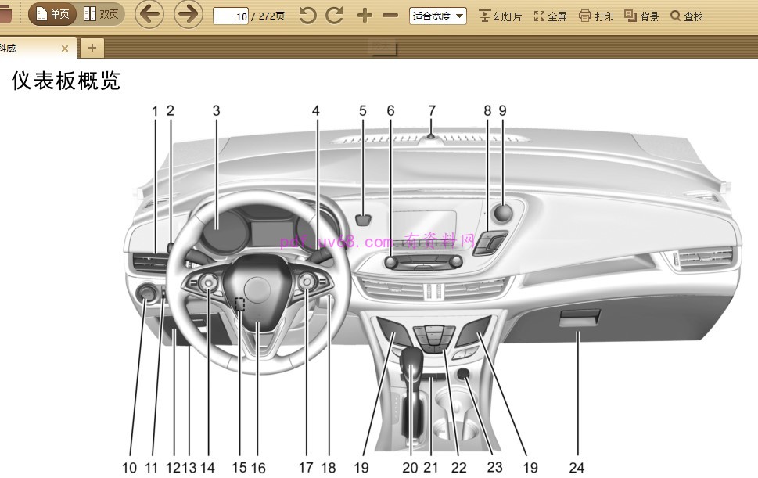Rotate the page clockwise
Screen dimensions: 758x478
335,15
